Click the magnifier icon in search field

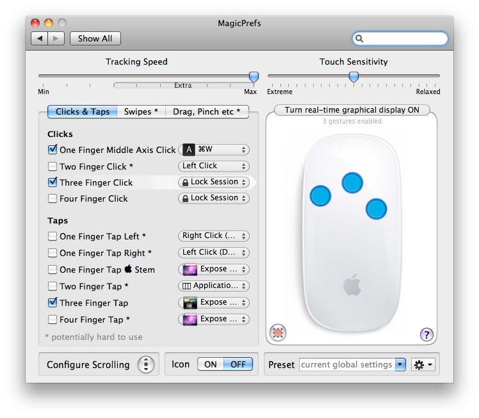tap(359, 39)
